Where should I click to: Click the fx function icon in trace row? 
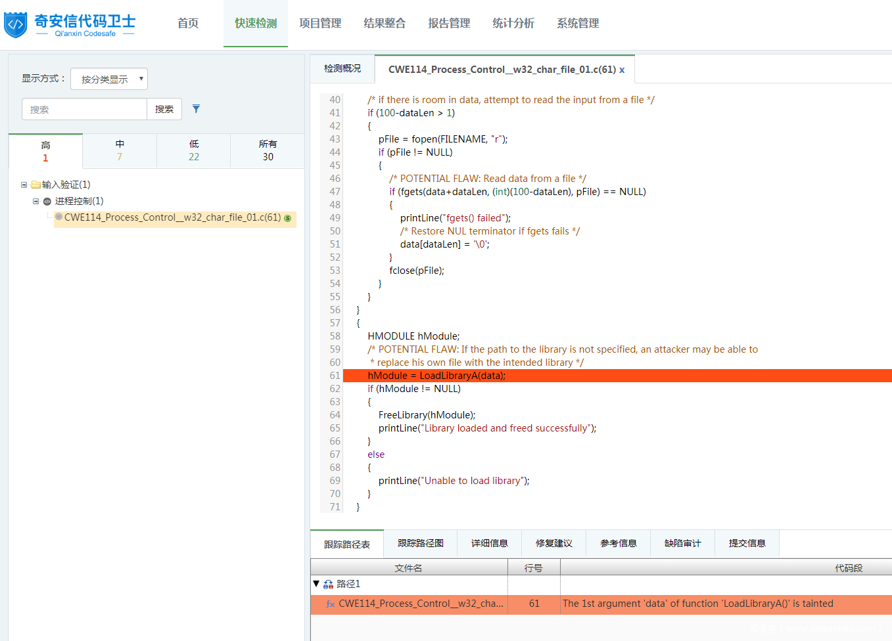coord(331,604)
